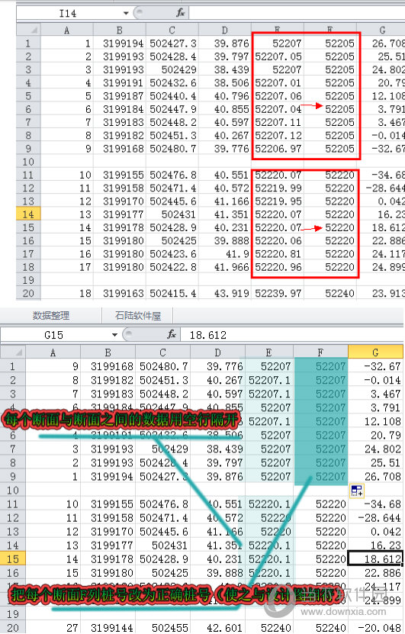
Task: Click cell containing 52207.12
Action: [x=278, y=136]
